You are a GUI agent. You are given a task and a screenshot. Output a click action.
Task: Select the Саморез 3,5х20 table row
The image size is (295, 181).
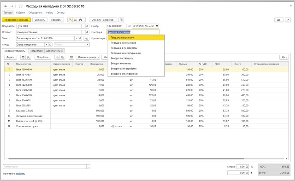click(x=146, y=111)
